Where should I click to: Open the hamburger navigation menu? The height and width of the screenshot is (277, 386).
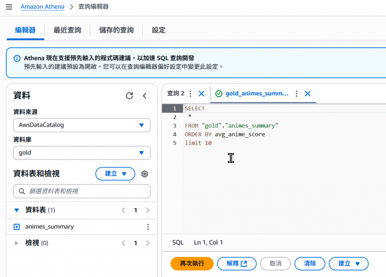(x=9, y=7)
